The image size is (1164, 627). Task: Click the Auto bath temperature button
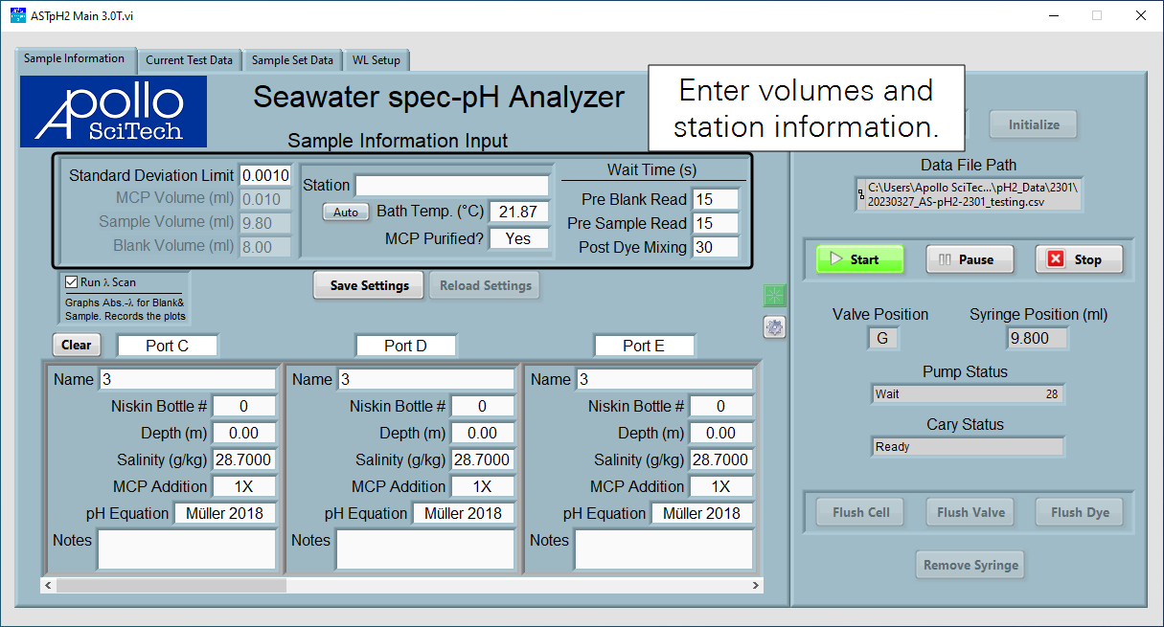[346, 213]
